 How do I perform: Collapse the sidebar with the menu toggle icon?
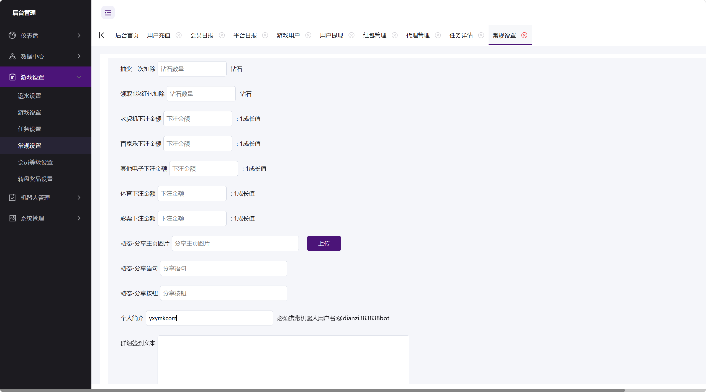108,12
